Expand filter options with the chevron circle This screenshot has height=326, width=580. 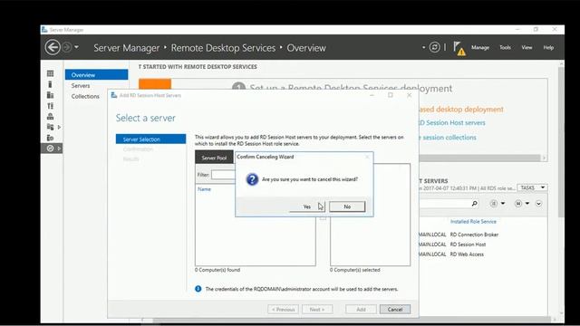(538, 203)
